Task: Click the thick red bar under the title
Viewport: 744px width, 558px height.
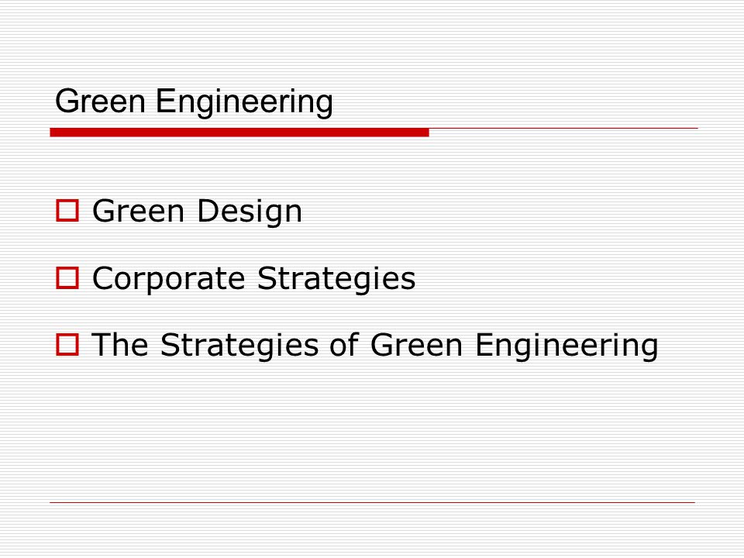Action: click(x=239, y=133)
